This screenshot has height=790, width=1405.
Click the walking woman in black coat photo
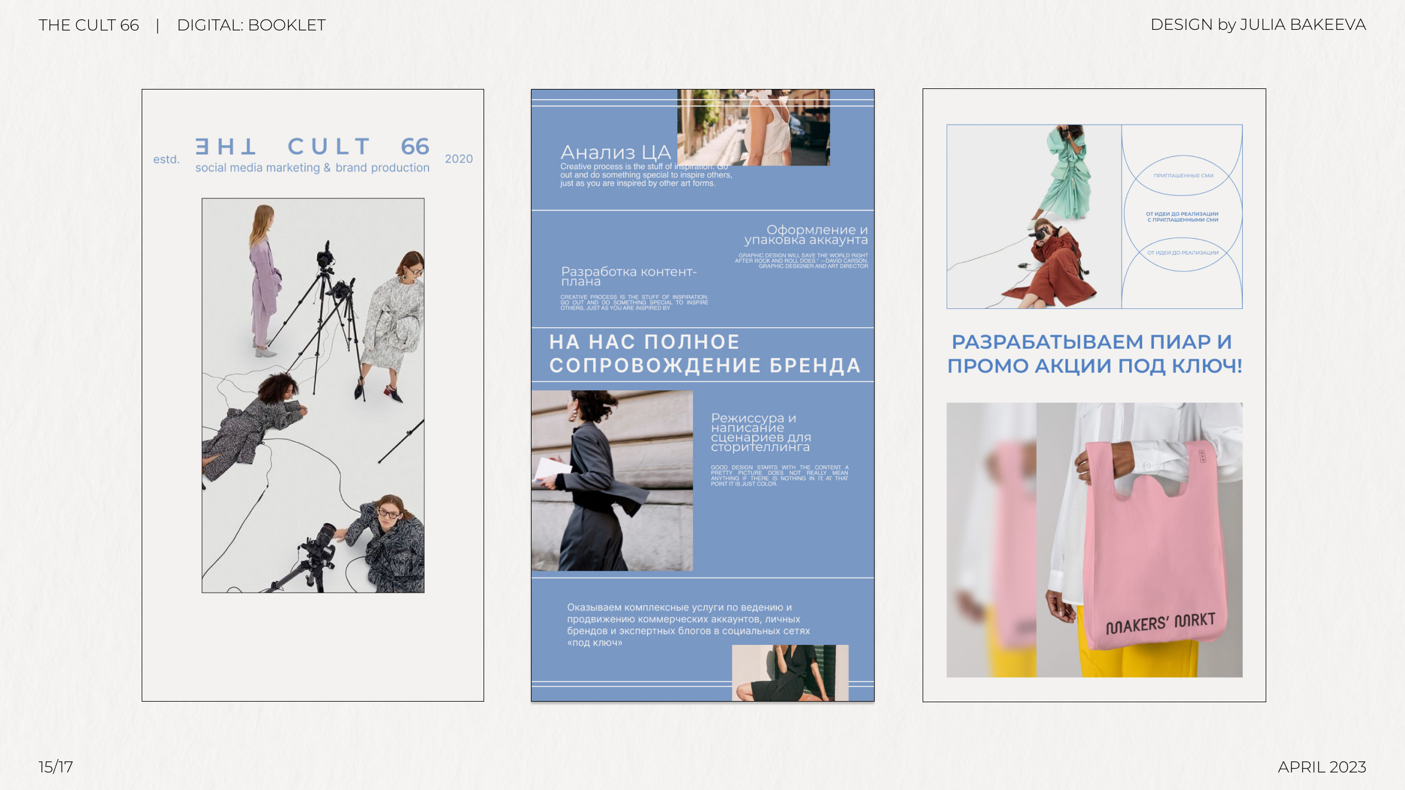[x=612, y=480]
